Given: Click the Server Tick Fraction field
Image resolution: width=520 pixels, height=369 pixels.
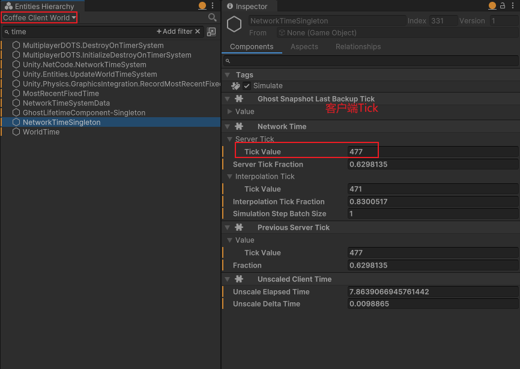Looking at the screenshot, I should 433,164.
